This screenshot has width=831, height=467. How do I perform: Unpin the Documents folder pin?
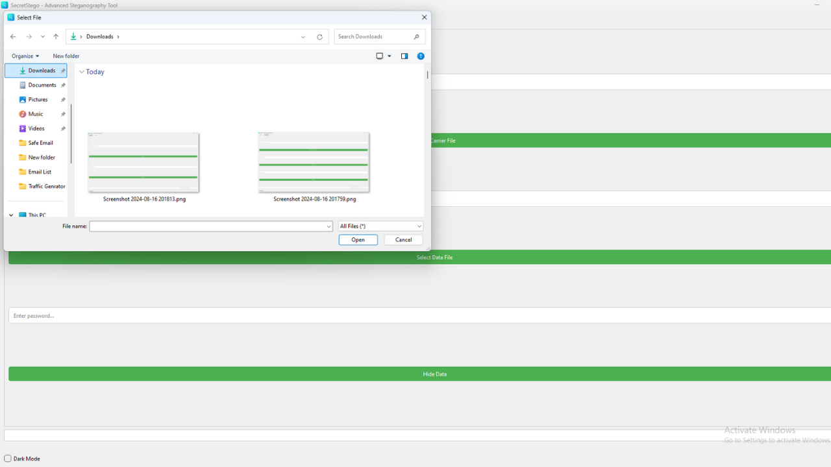(x=62, y=85)
